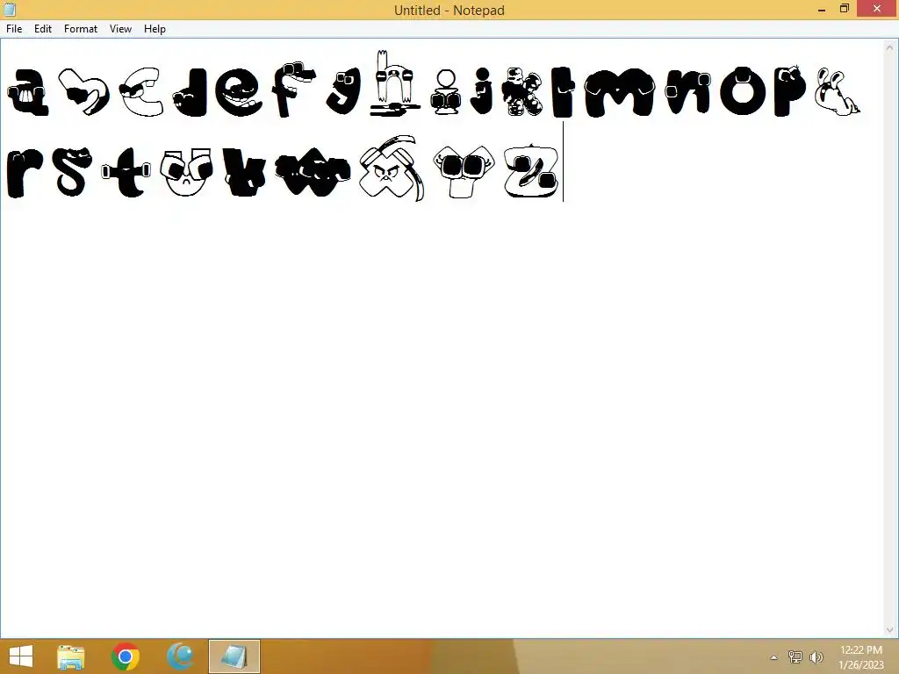899x674 pixels.
Task: Launch File Explorer from the taskbar
Action: [71, 656]
